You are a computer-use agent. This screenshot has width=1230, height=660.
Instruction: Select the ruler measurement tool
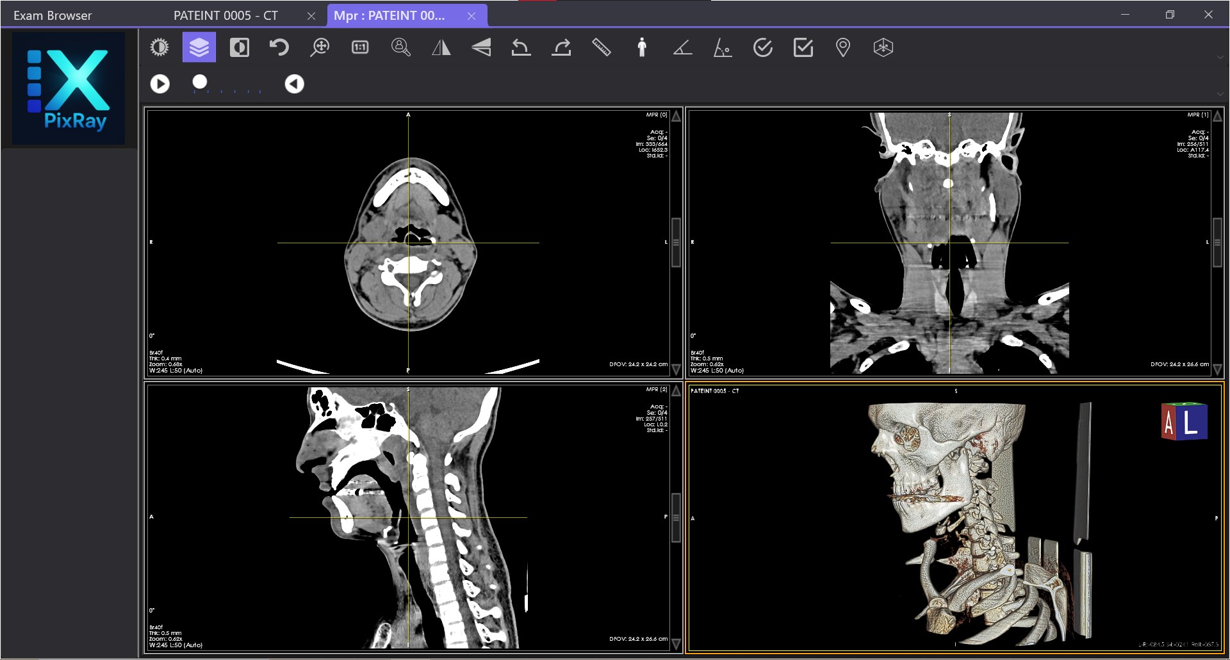601,47
